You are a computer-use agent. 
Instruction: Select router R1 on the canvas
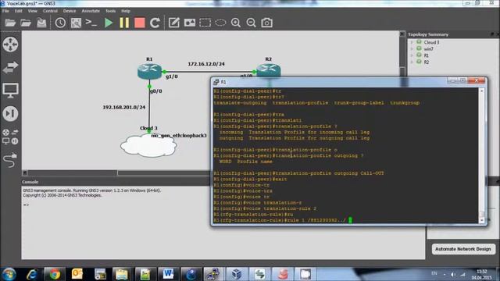point(149,71)
